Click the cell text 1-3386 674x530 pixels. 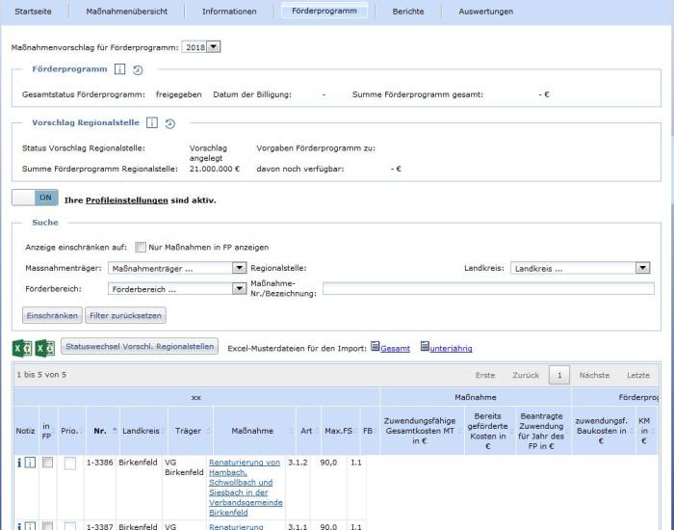coord(100,463)
